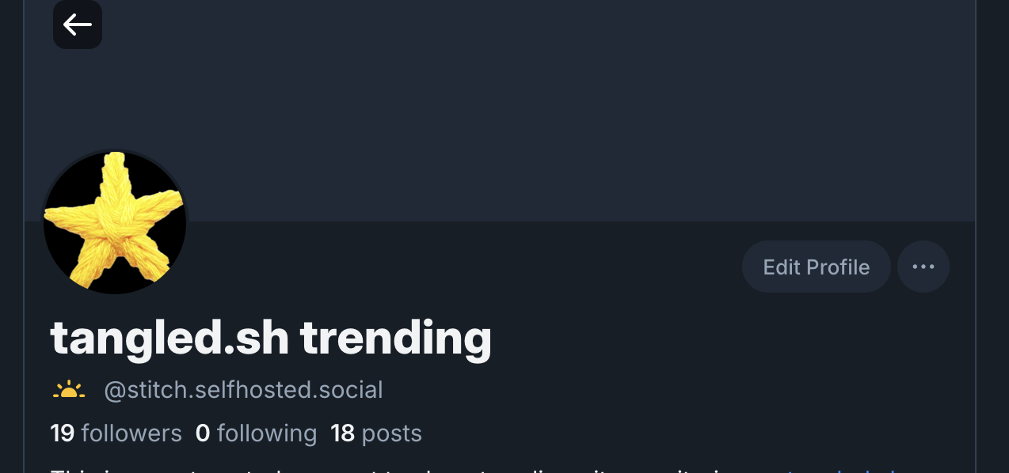Click the number 19 in followers
Screen dimensions: 1009x473
(x=62, y=433)
